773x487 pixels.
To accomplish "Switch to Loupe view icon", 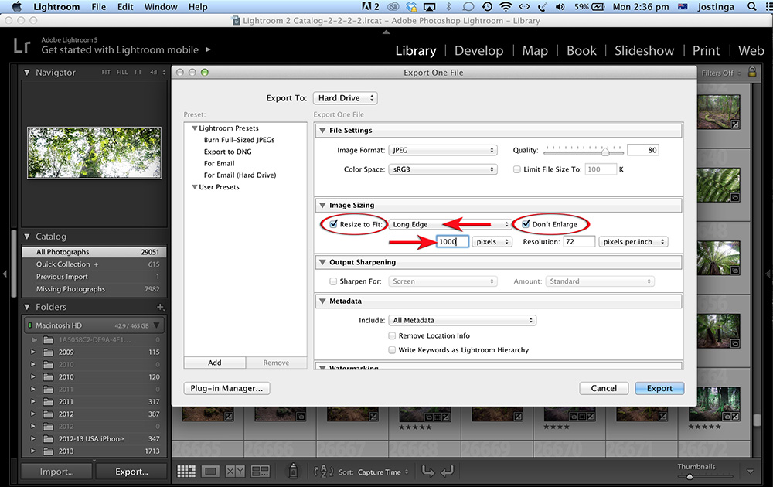I will (210, 471).
